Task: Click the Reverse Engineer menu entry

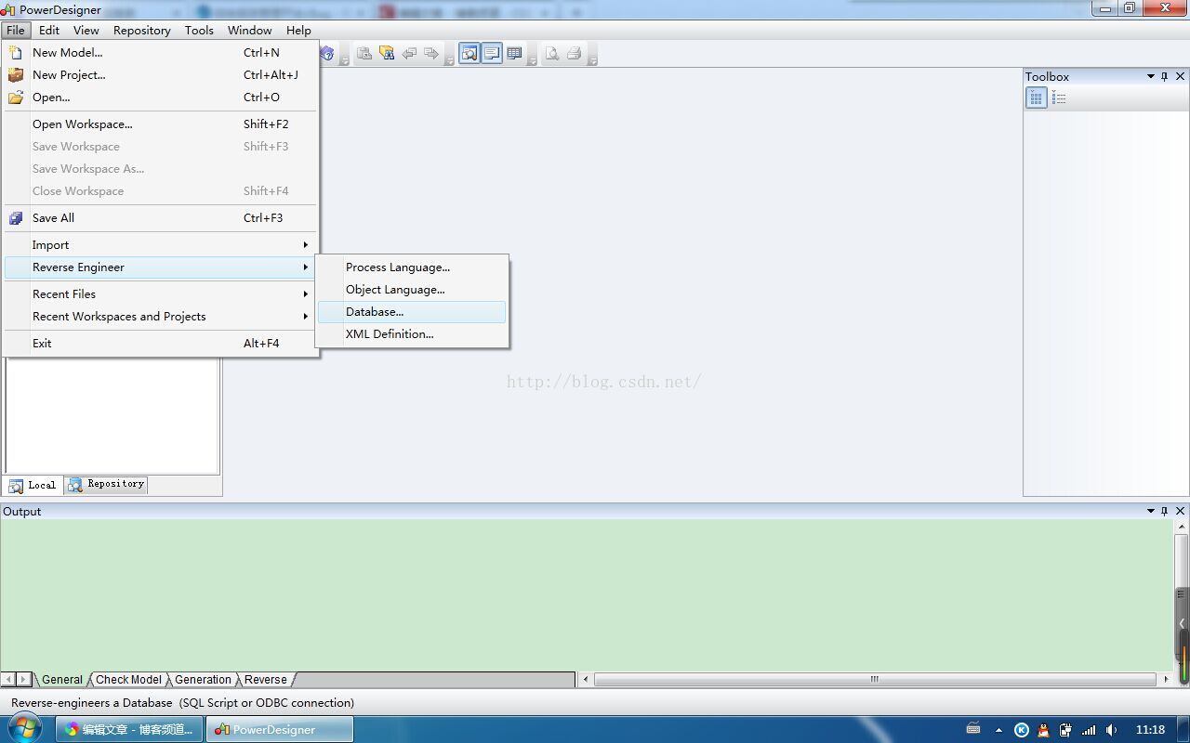Action: point(161,267)
